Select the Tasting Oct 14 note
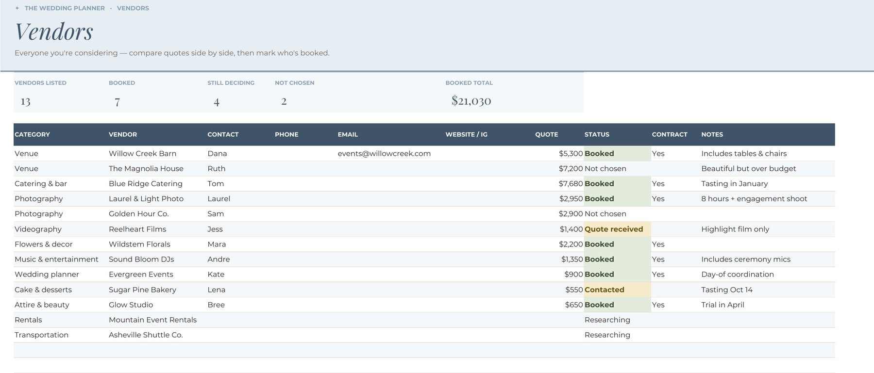Viewport: 874px width, 373px height. click(x=726, y=290)
